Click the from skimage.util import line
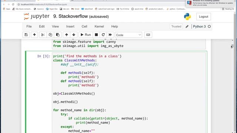The image size is (237, 133). 88,46
